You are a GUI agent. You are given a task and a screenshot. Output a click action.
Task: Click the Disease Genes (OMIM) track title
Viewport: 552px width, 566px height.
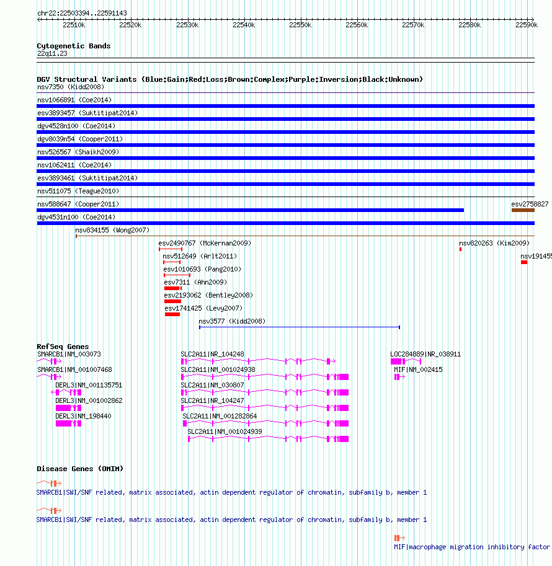(80, 469)
